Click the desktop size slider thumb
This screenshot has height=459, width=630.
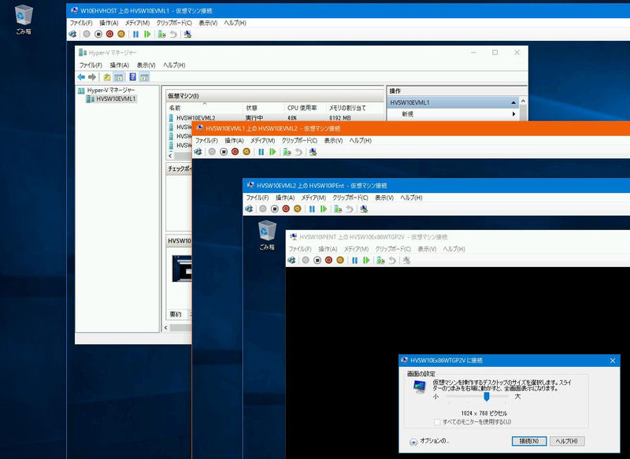[x=487, y=397]
